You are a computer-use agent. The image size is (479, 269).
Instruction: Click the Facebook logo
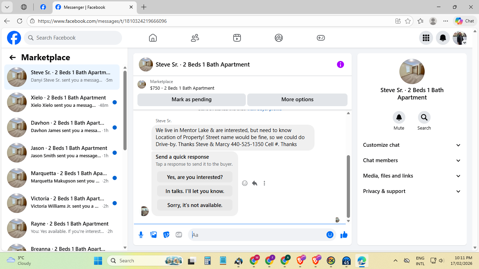[x=14, y=38]
